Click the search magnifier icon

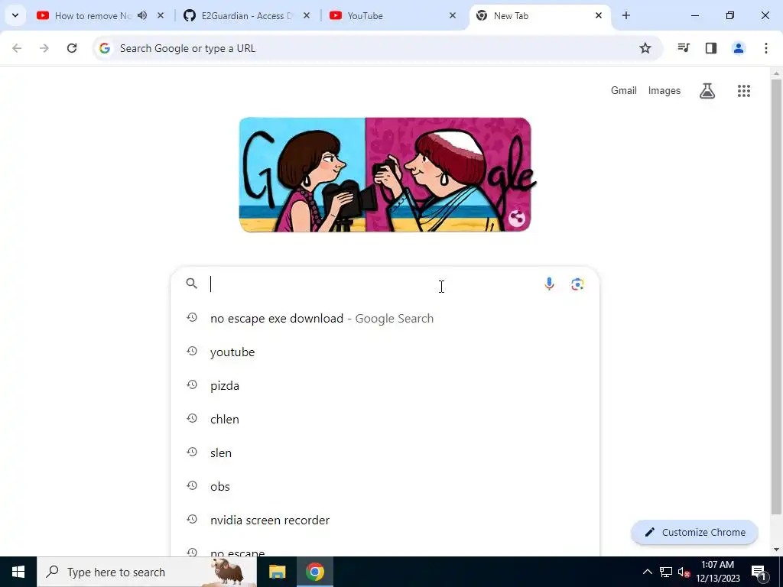[192, 284]
